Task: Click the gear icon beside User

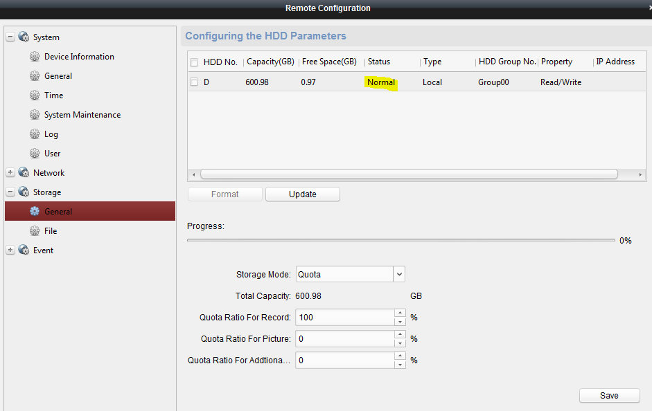Action: 35,154
